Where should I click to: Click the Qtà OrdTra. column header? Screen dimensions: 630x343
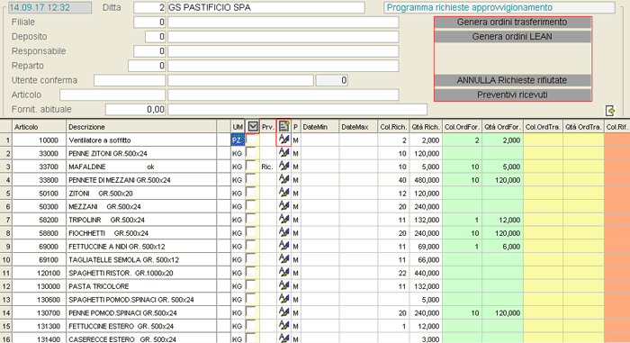583,127
